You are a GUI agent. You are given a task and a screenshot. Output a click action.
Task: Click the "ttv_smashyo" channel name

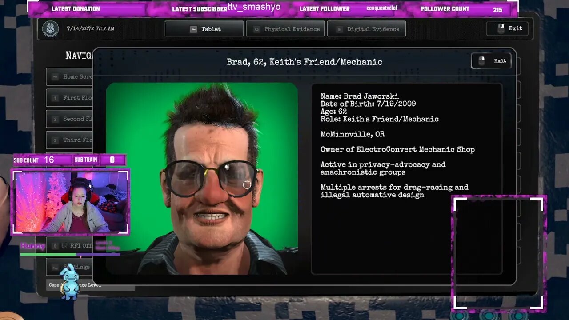254,8
